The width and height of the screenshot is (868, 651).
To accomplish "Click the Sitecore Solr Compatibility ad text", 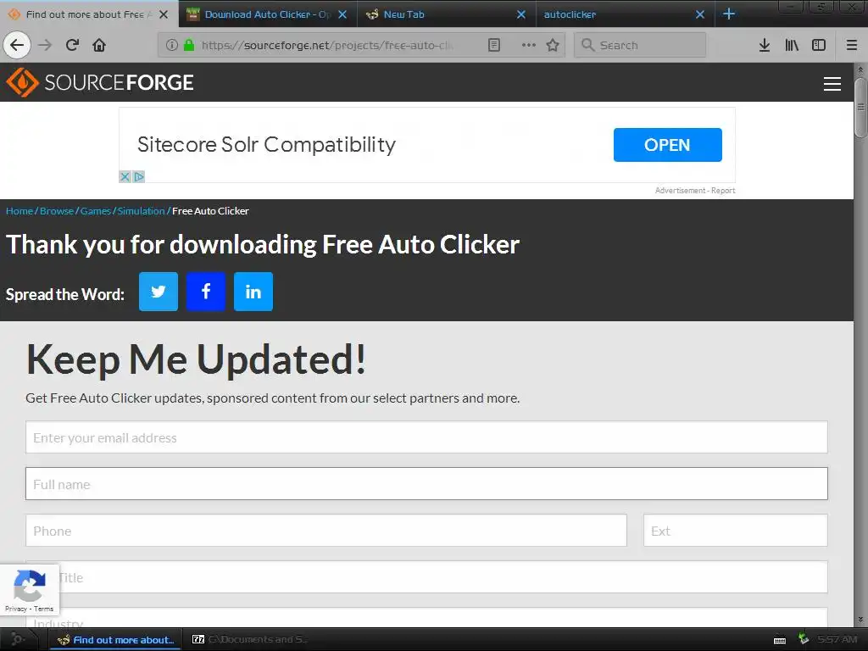I will [266, 144].
